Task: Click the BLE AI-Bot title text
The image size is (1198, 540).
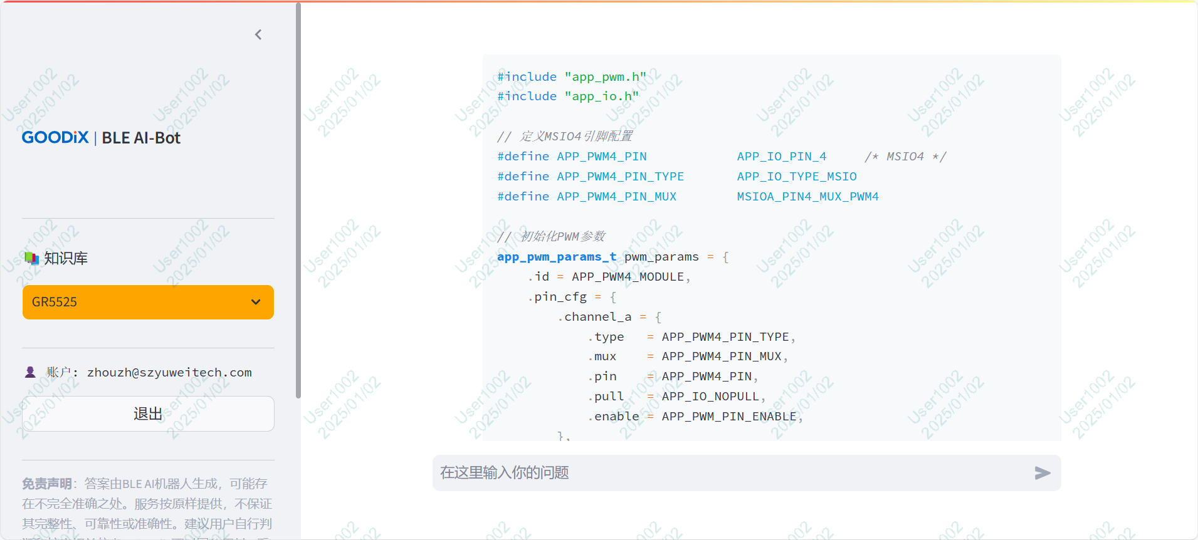Action: coord(141,138)
